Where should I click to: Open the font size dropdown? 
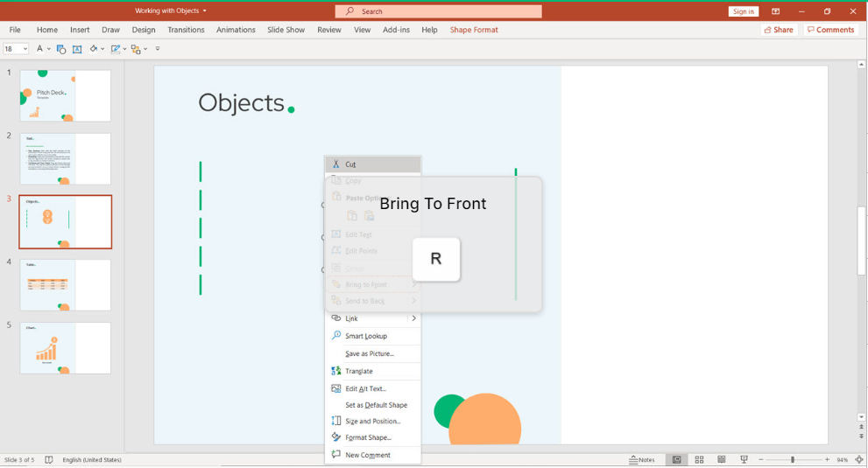coord(25,49)
